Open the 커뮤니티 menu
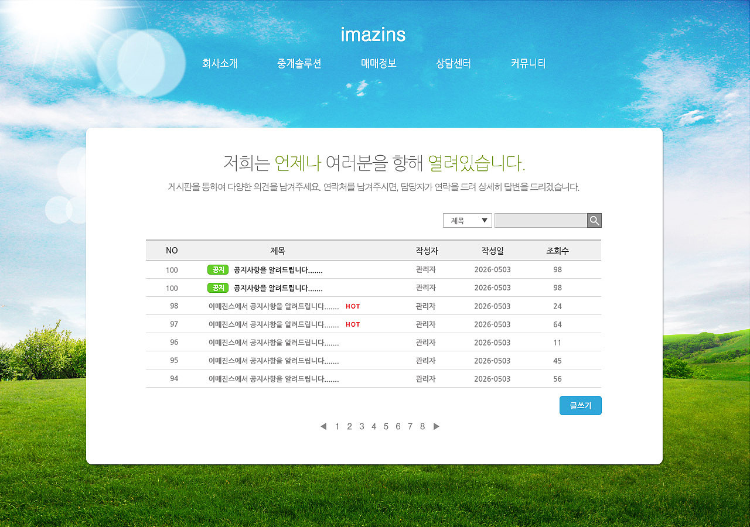Image resolution: width=750 pixels, height=527 pixels. pos(527,63)
